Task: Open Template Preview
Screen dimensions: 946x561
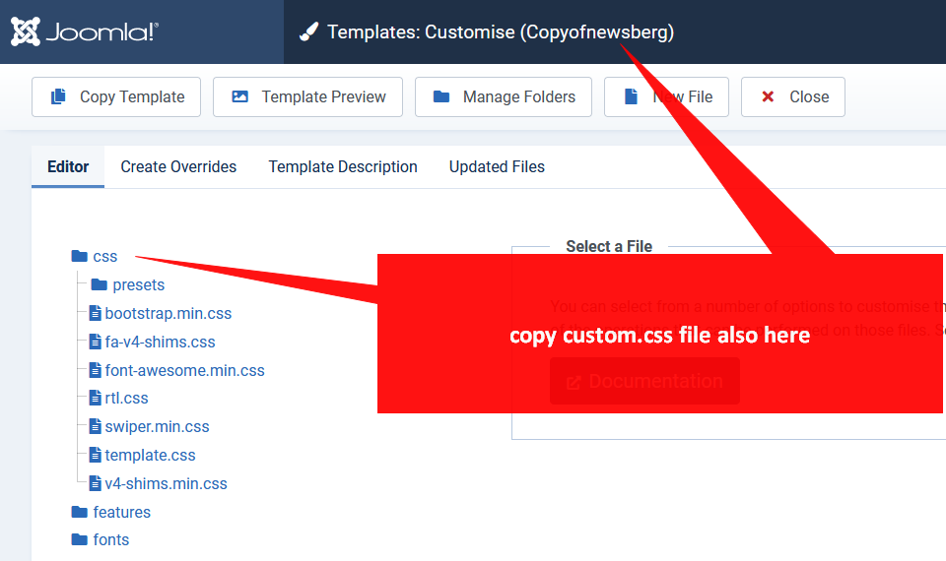Action: click(307, 97)
